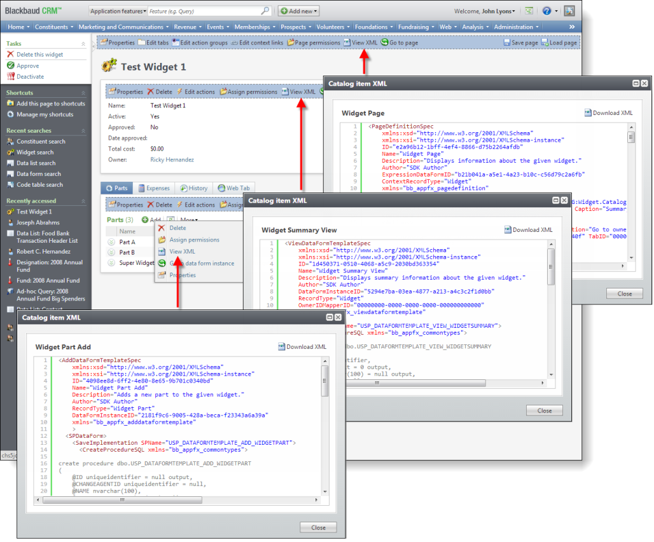Expand the Part A row
Image resolution: width=654 pixels, height=542 pixels.
click(x=111, y=242)
